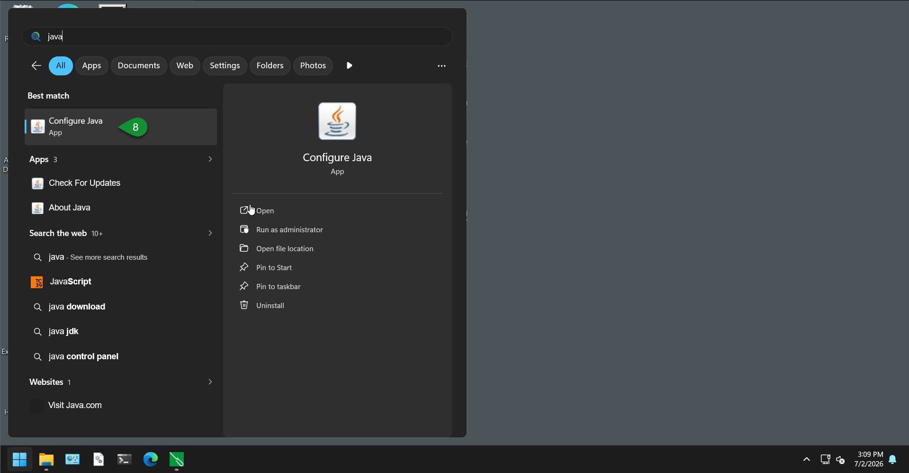
Task: Click the volume muted tray icon
Action: (x=841, y=459)
